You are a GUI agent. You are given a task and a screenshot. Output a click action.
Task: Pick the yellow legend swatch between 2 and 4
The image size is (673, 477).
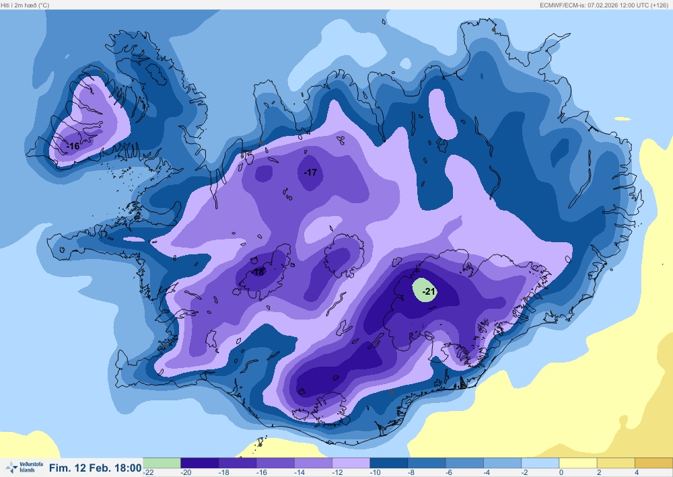(616, 463)
